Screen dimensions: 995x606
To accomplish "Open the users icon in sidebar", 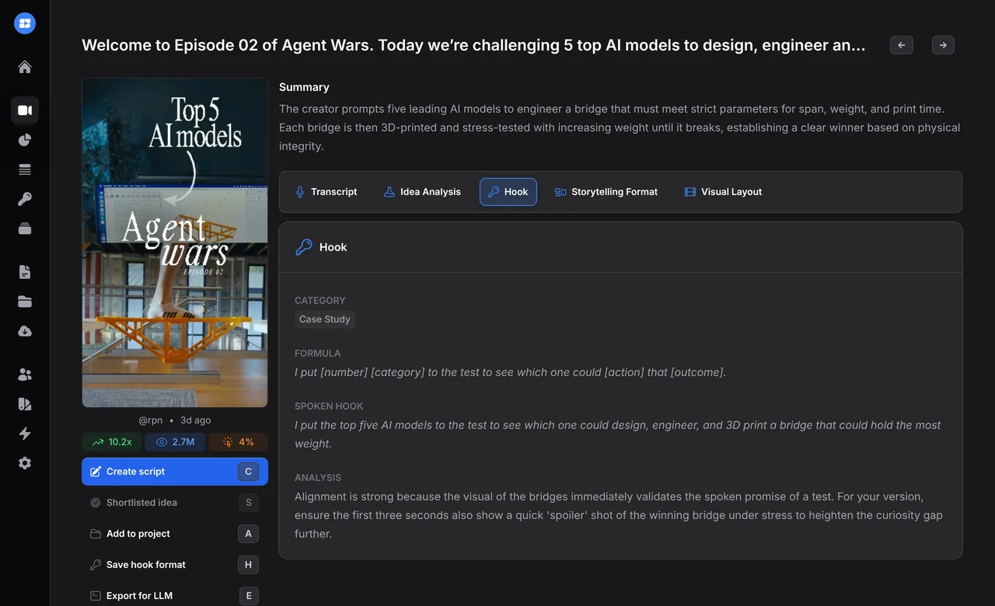I will click(x=25, y=374).
